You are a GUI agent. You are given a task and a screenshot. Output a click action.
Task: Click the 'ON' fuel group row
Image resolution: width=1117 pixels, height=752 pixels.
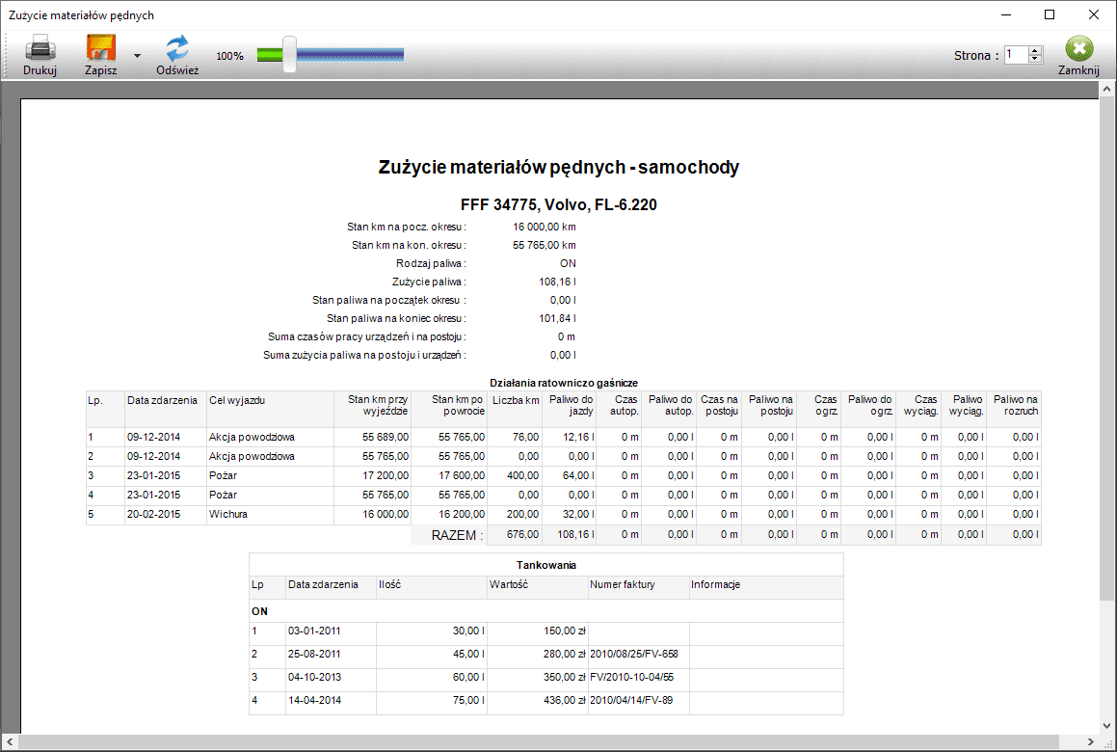545,611
